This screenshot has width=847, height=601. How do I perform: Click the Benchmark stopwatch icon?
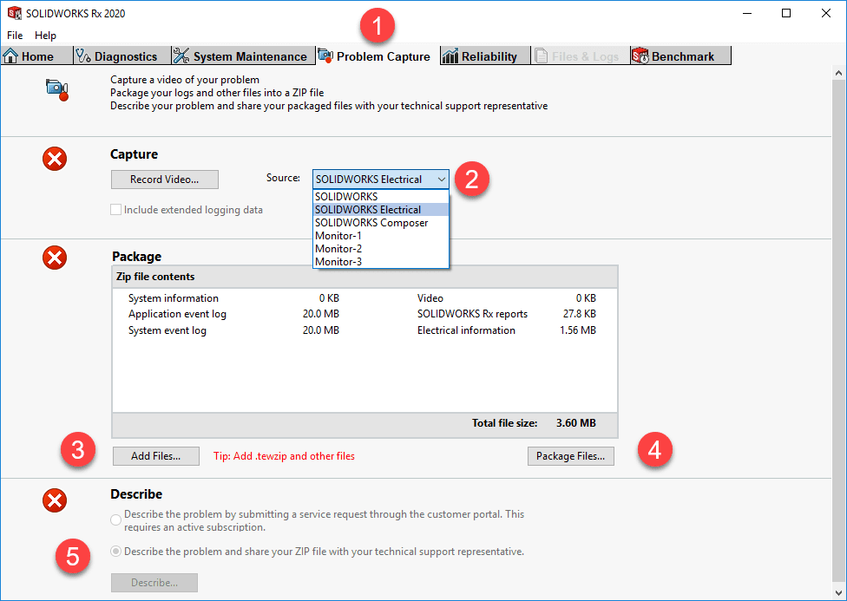click(x=640, y=56)
